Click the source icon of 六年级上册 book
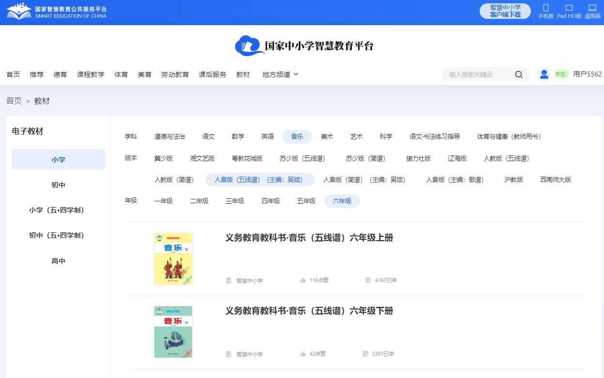The width and height of the screenshot is (604, 378). [x=229, y=280]
